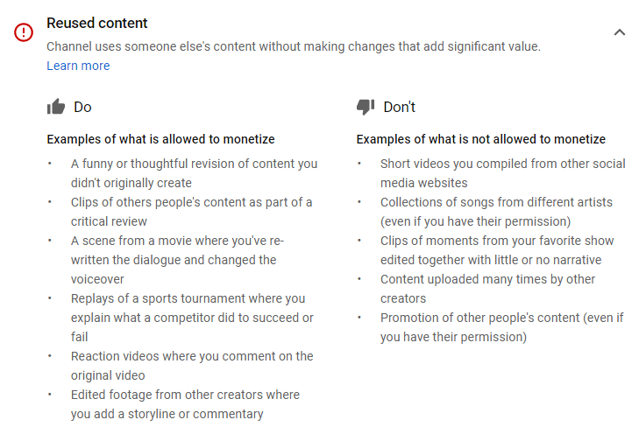This screenshot has height=427, width=639.
Task: Collapse the Reused content section chevron
Action: pos(620,32)
